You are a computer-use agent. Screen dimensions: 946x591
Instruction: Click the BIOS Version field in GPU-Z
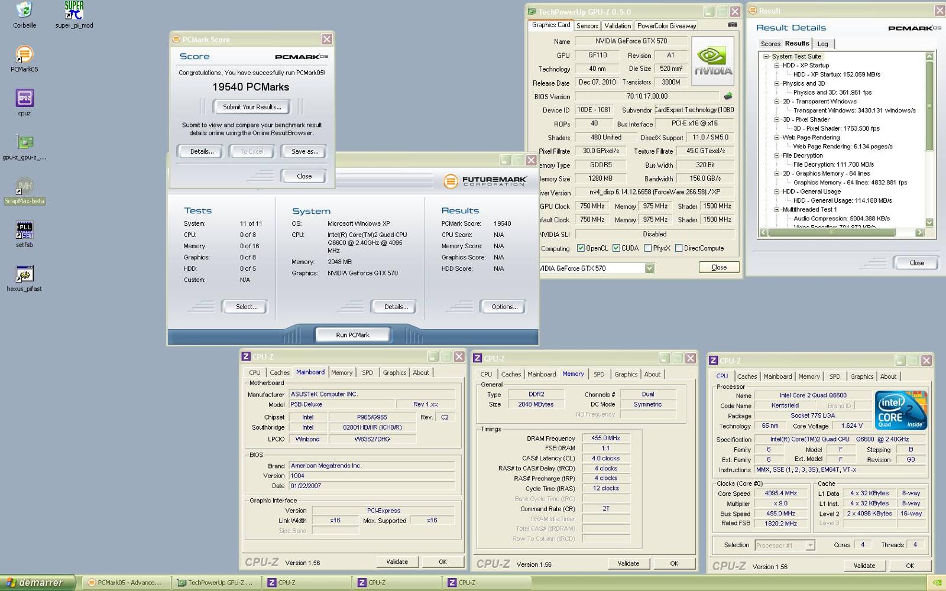pos(647,96)
